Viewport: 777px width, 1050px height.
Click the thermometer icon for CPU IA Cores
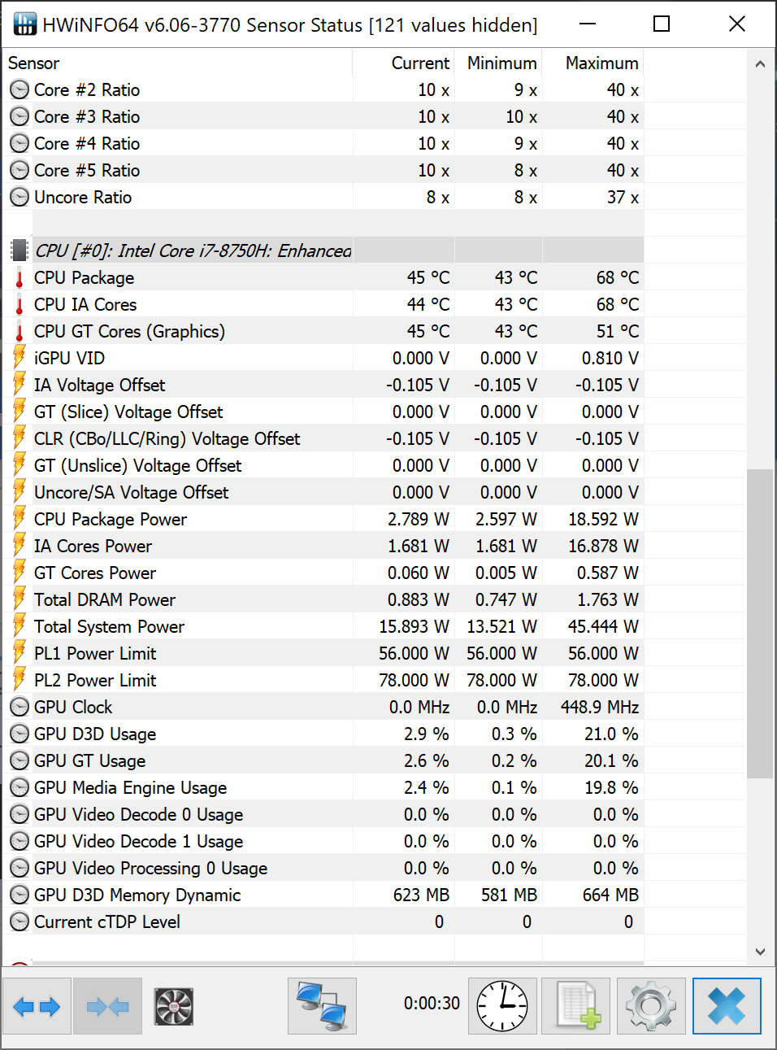point(20,304)
